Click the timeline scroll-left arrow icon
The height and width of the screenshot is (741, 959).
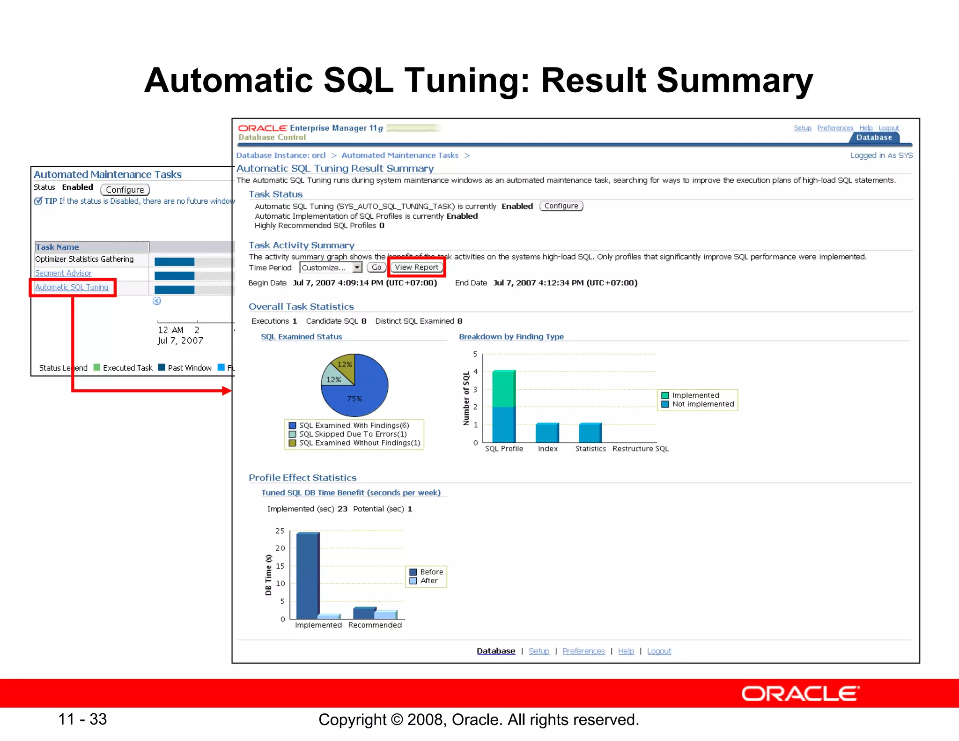tap(157, 301)
